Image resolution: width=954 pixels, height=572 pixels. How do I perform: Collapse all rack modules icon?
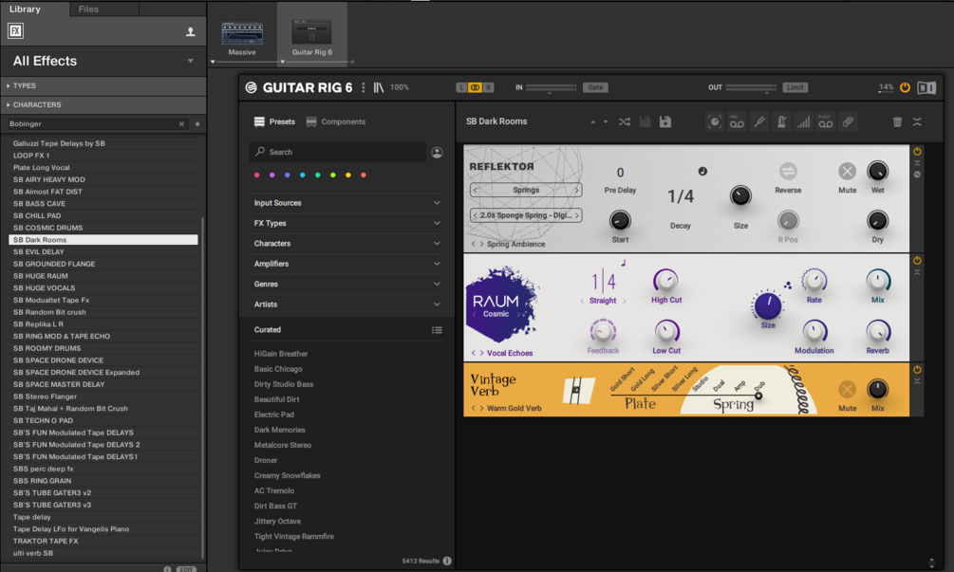coord(917,121)
